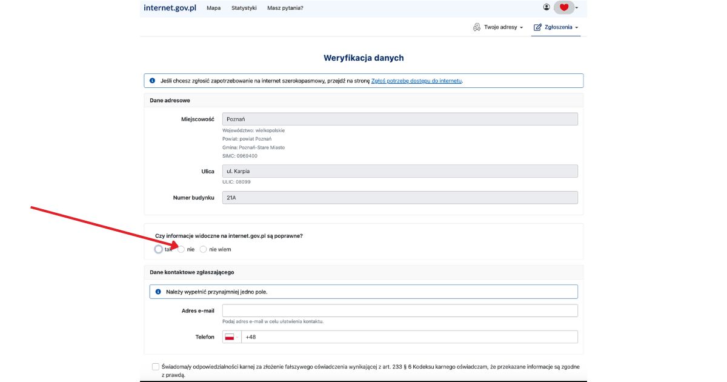Image resolution: width=727 pixels, height=382 pixels.
Task: Open the account dropdown arrow next to heart
Action: [577, 8]
